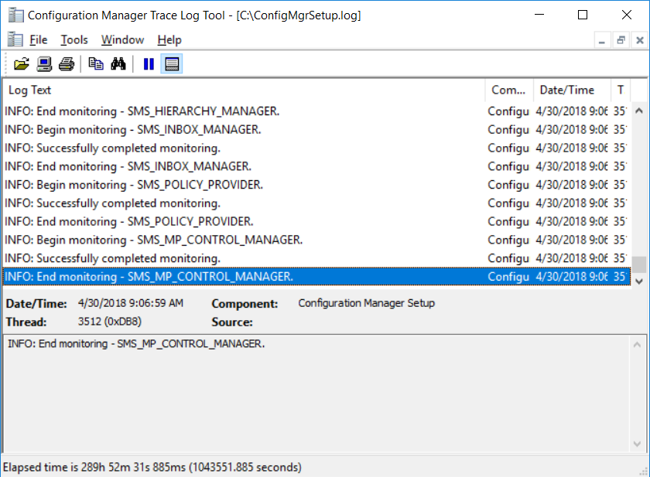Click the open on server computer icon
The width and height of the screenshot is (650, 477).
(44, 64)
